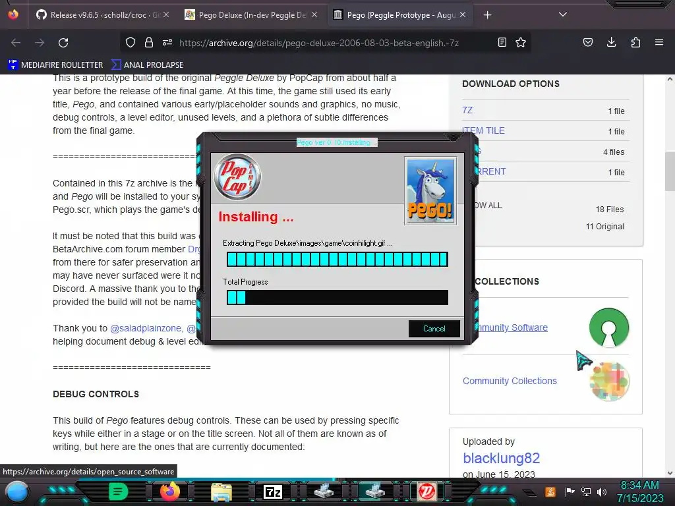Bookmark this page with the star icon
This screenshot has height=506, width=675.
pos(521,42)
